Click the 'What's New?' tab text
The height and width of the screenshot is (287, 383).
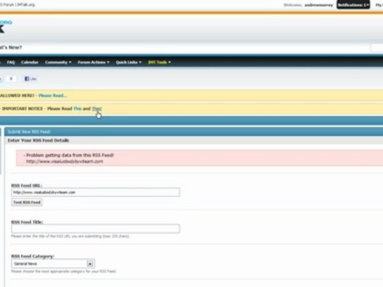pos(11,47)
